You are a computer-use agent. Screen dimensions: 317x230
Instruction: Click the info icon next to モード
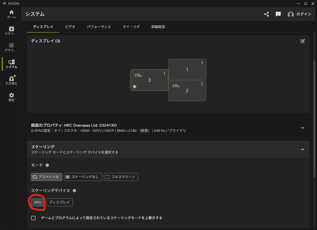pyautogui.click(x=47, y=165)
